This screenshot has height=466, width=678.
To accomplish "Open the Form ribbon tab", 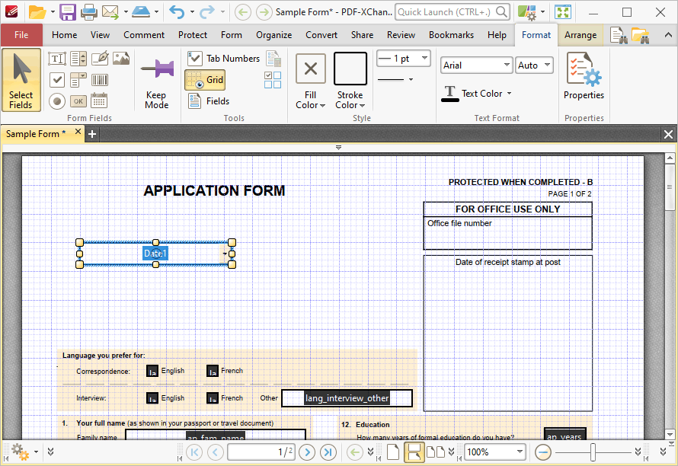I will pos(232,35).
